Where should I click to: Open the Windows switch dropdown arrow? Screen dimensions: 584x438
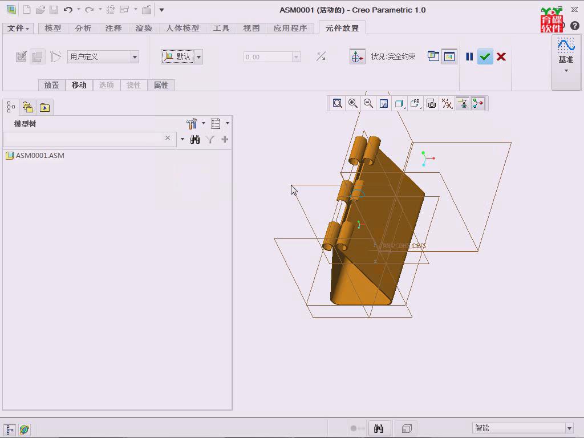[136, 9]
